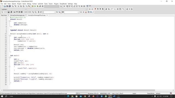The width and height of the screenshot is (175, 98).
Task: Click the right arrow of horizontal scrollbar
Action: coord(173,90)
